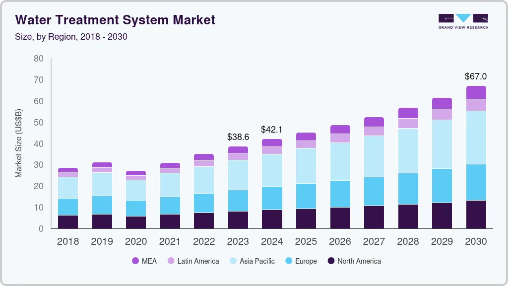Select the $67.0 data label
The height and width of the screenshot is (286, 508).
[475, 76]
